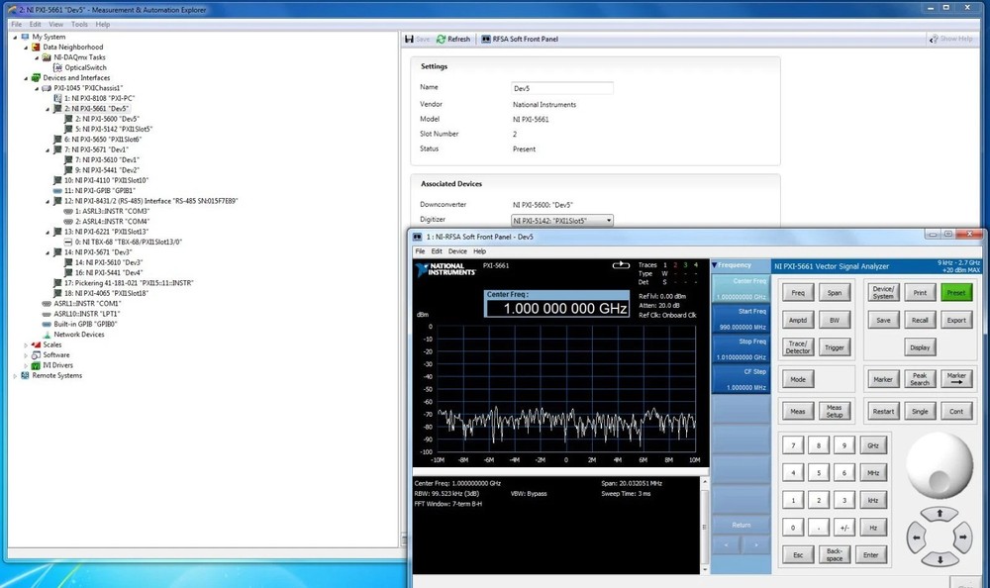
Task: Enable Trace 2 in the trace indicators
Action: [x=675, y=265]
